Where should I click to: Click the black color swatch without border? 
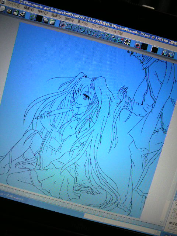click(x=144, y=47)
